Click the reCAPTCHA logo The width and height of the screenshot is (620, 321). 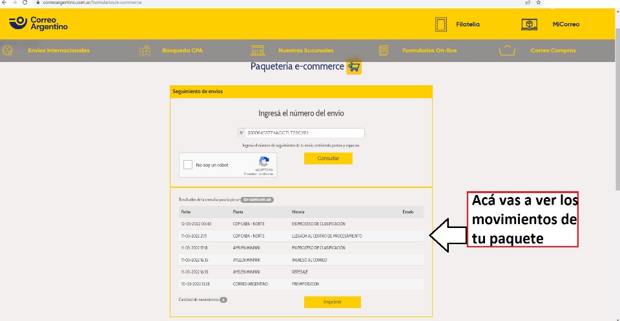click(263, 161)
